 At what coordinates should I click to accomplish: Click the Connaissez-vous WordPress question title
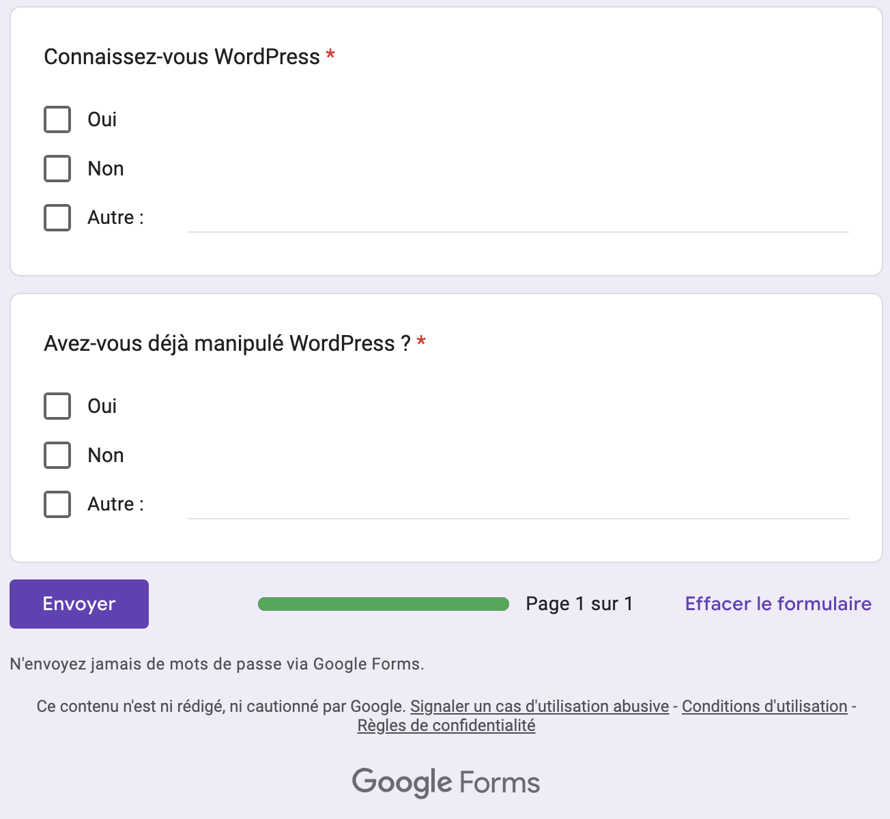tap(182, 57)
